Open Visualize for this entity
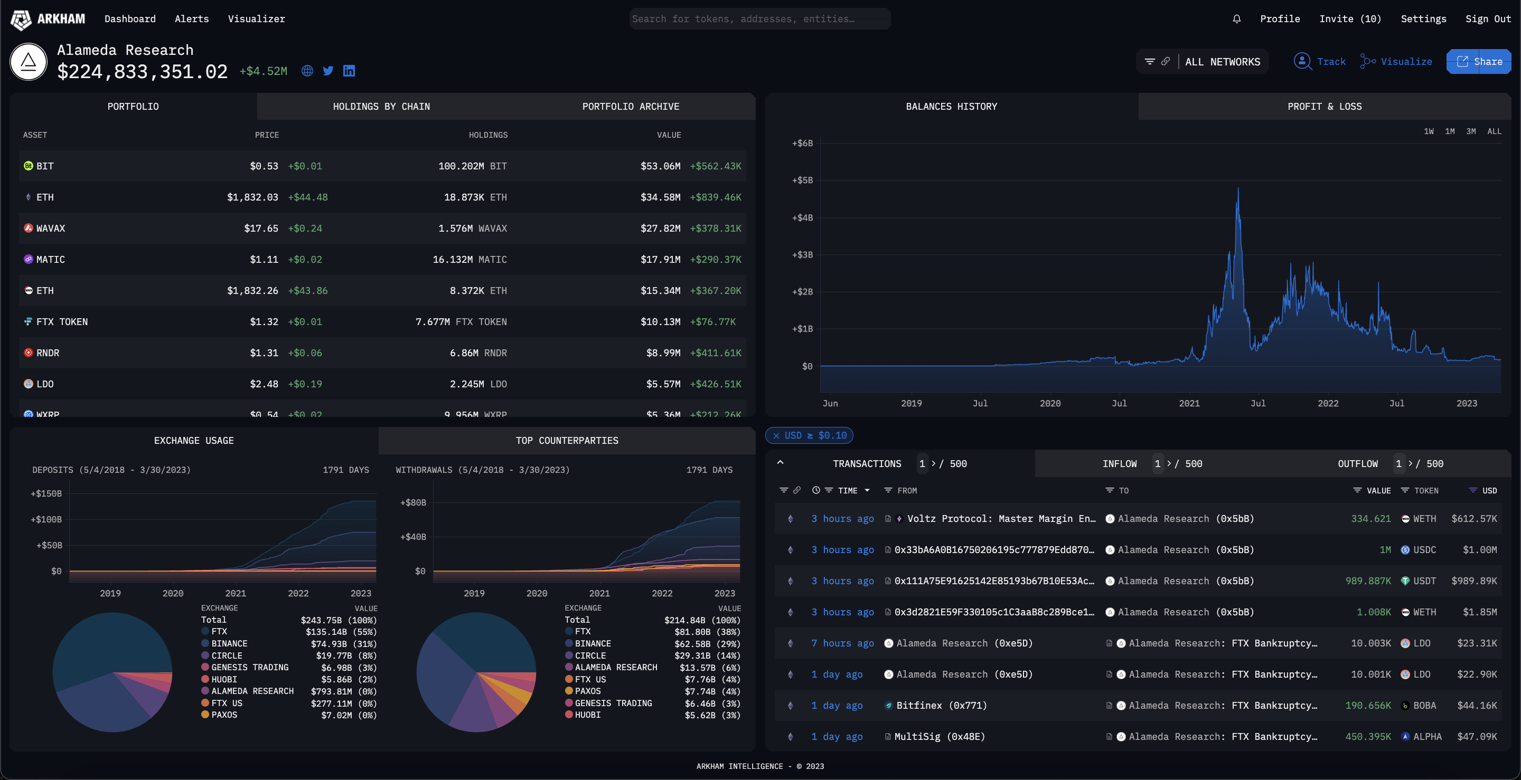Image resolution: width=1521 pixels, height=780 pixels. pyautogui.click(x=1396, y=61)
